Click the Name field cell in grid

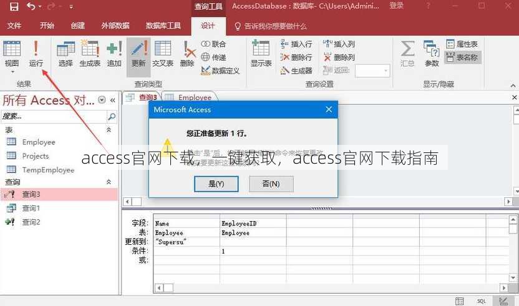(187, 224)
